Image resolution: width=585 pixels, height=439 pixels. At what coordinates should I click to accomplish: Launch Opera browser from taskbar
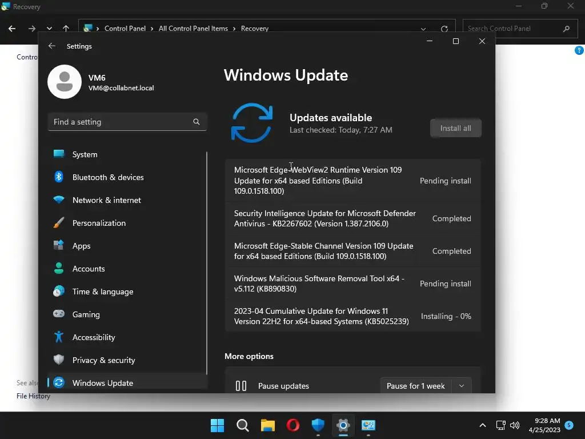(x=293, y=425)
